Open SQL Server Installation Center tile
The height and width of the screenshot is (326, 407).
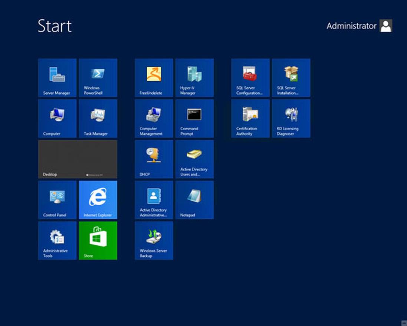pyautogui.click(x=291, y=78)
